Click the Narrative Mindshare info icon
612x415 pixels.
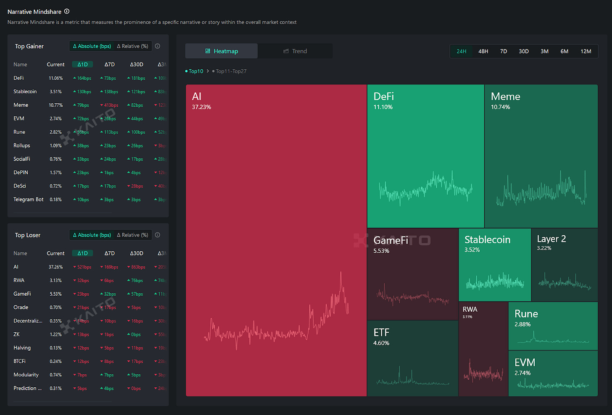(67, 11)
